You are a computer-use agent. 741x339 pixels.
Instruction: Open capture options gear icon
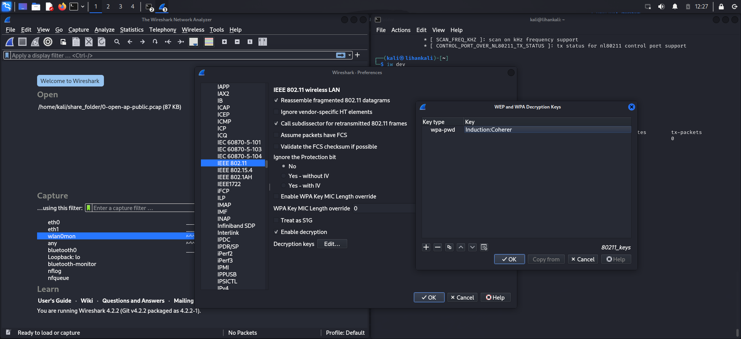[48, 42]
